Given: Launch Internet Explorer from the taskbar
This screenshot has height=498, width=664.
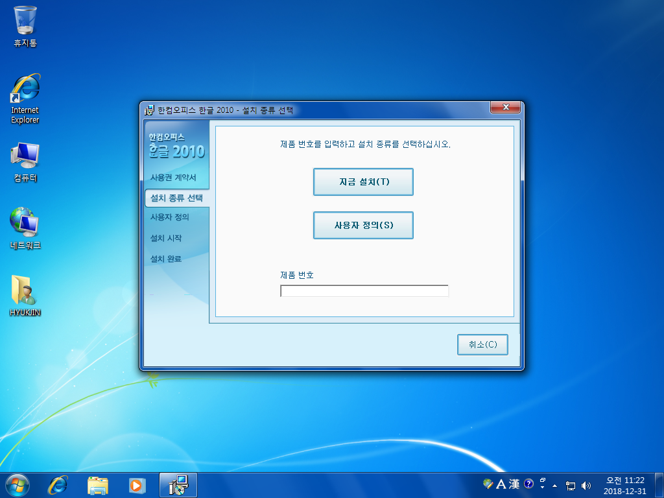Looking at the screenshot, I should point(58,485).
